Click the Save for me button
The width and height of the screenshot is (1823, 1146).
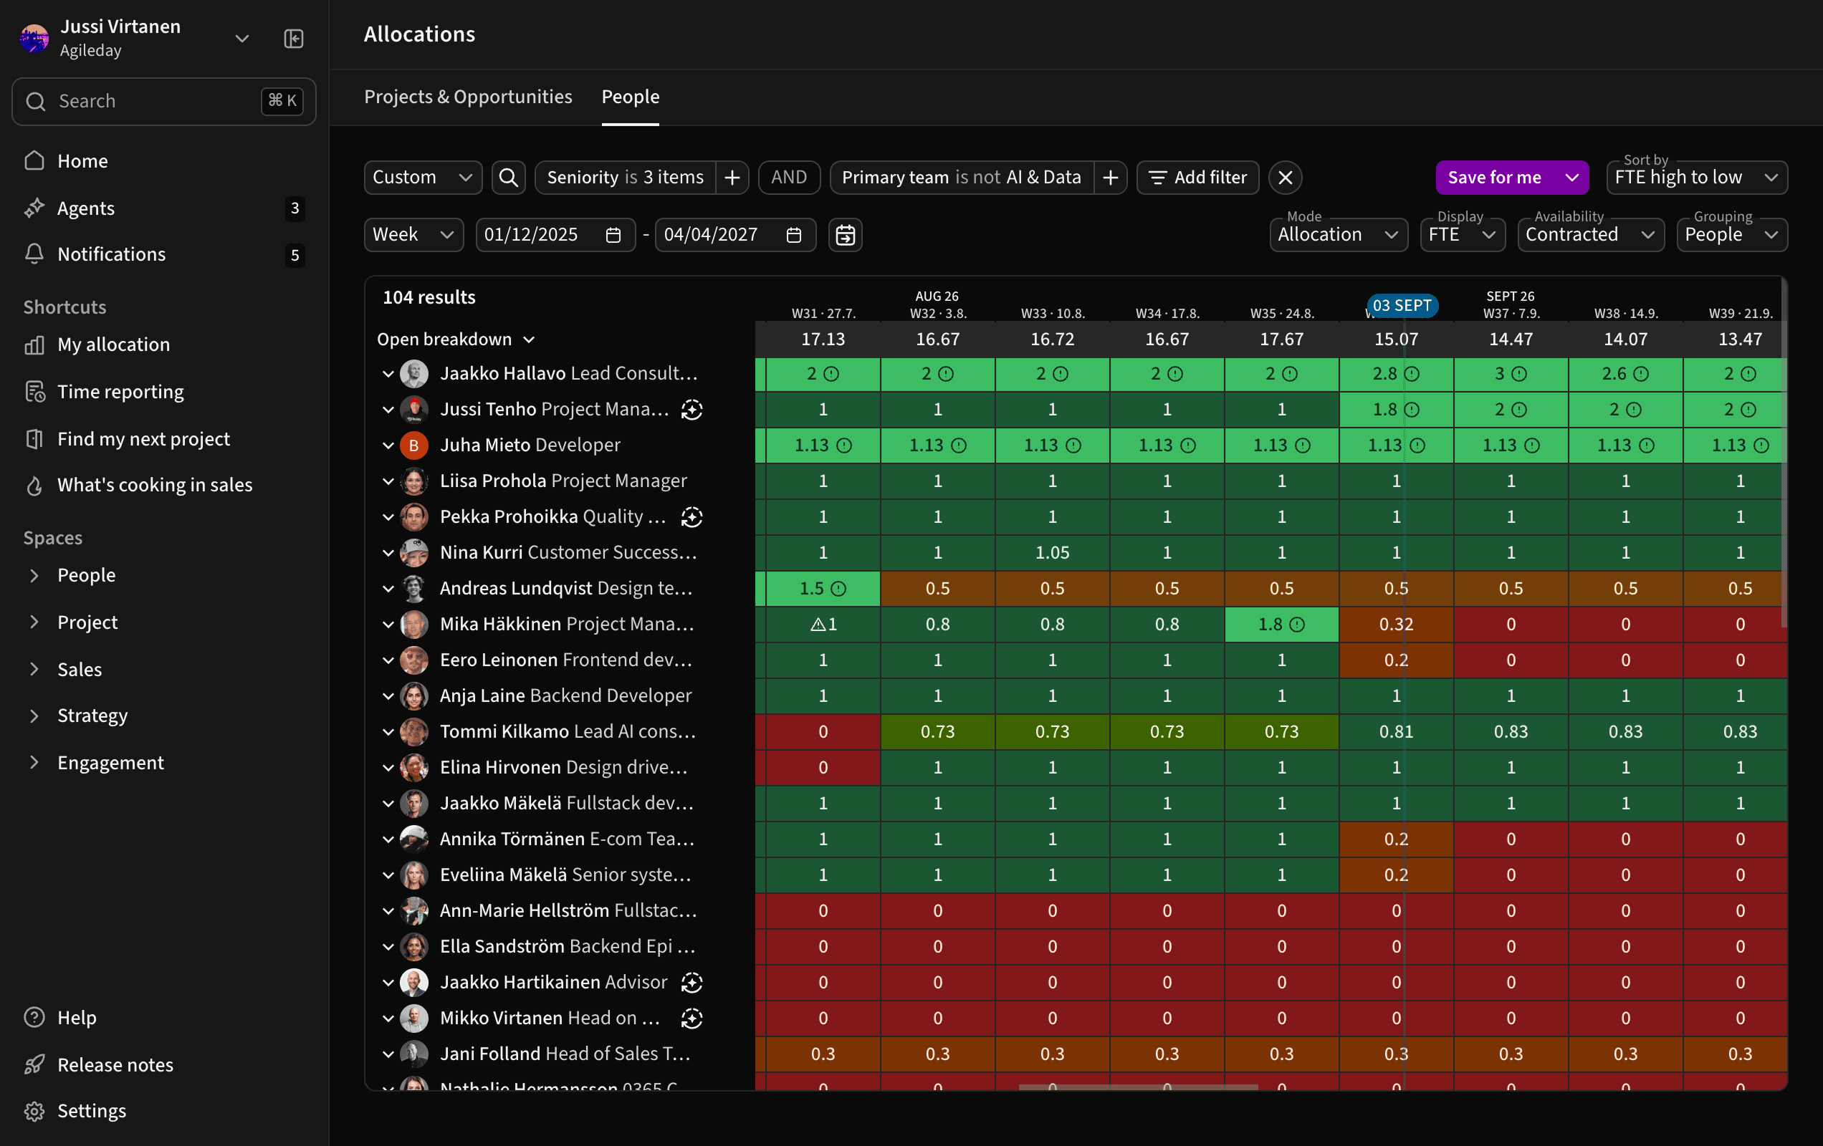tap(1493, 177)
